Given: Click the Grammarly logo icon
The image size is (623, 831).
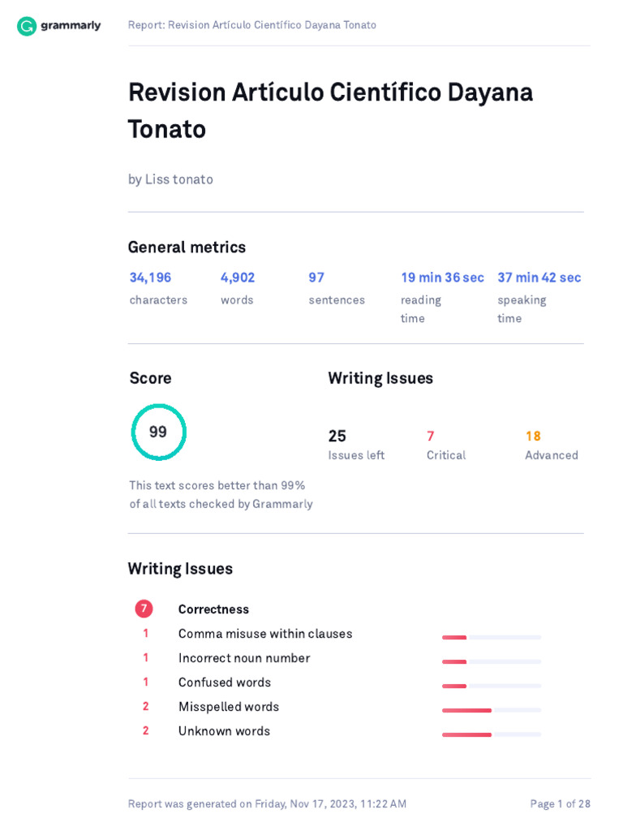Looking at the screenshot, I should click(27, 26).
